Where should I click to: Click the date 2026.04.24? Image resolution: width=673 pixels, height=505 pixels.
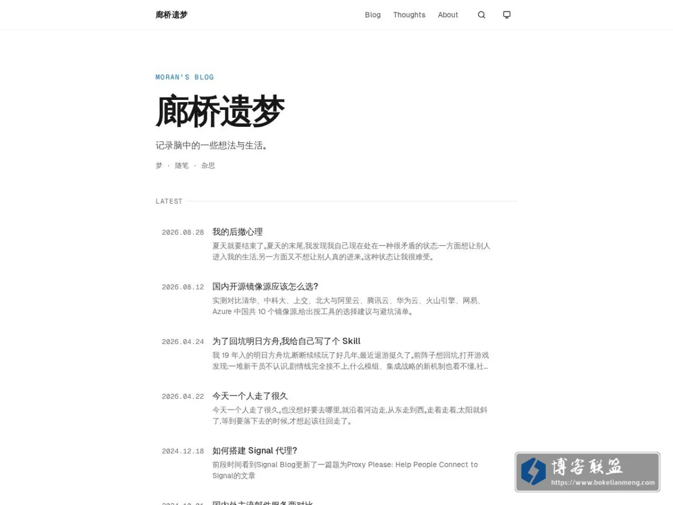click(x=183, y=342)
